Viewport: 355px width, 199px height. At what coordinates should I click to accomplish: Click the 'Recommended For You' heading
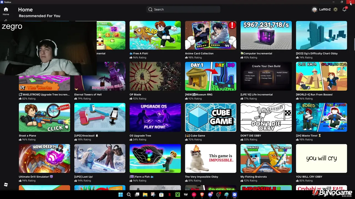point(39,16)
